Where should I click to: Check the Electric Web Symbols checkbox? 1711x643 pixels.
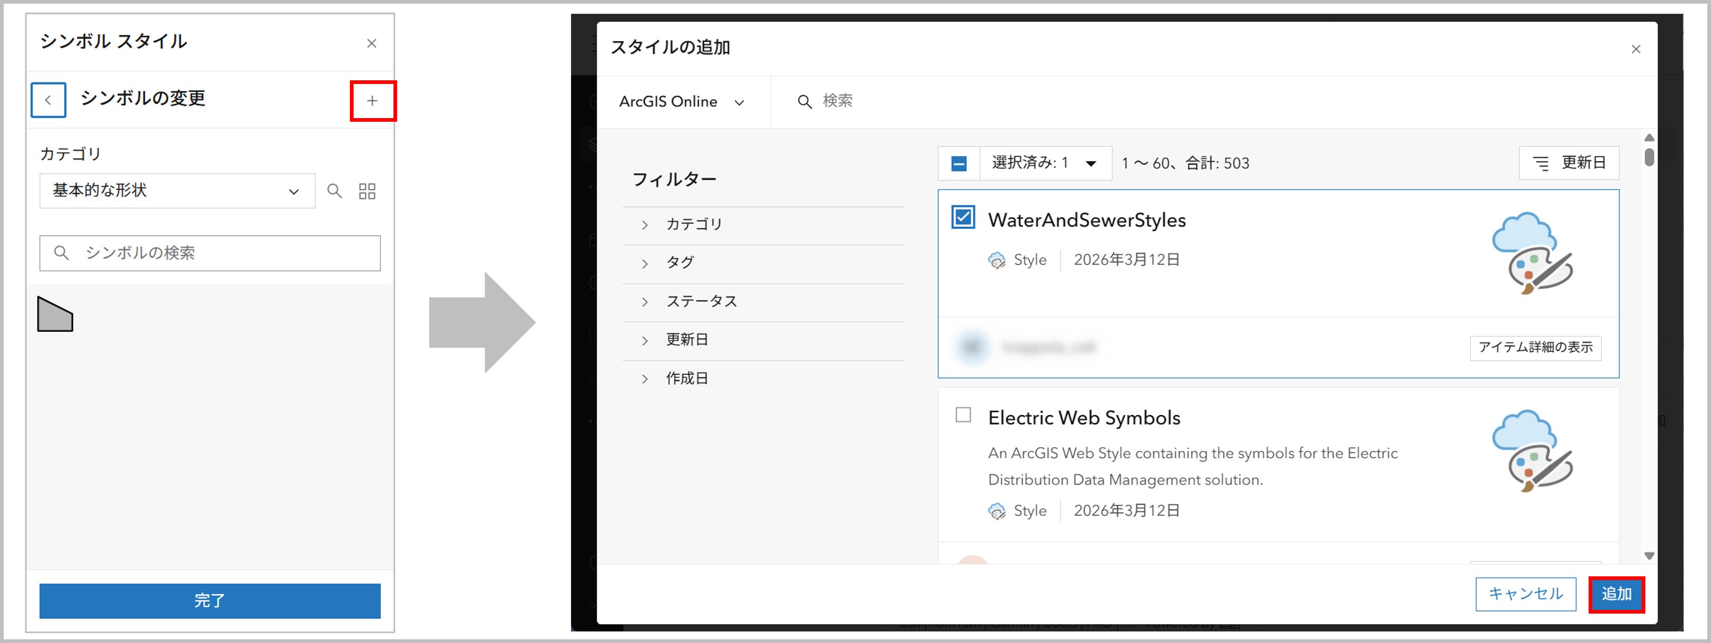coord(962,415)
